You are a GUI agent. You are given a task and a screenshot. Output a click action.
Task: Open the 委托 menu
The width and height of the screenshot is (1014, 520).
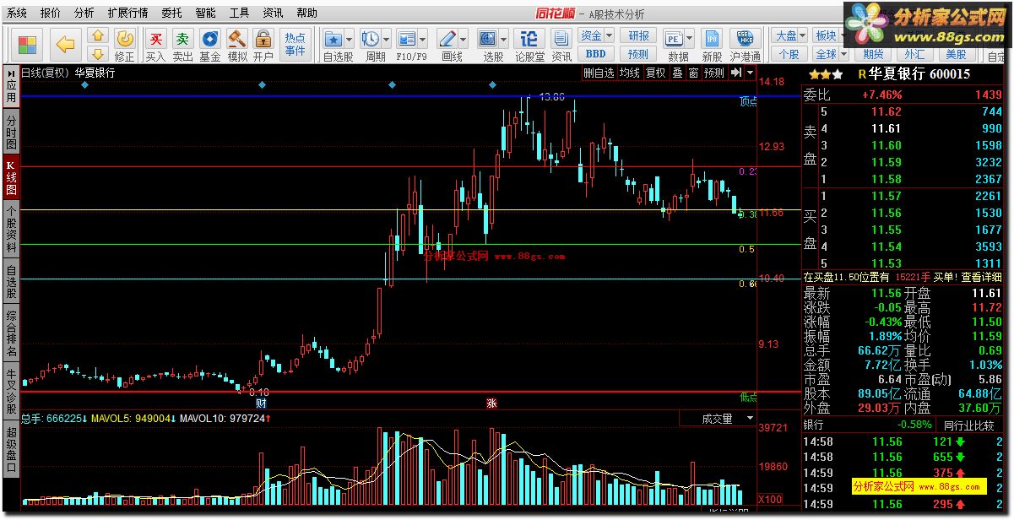pos(171,13)
